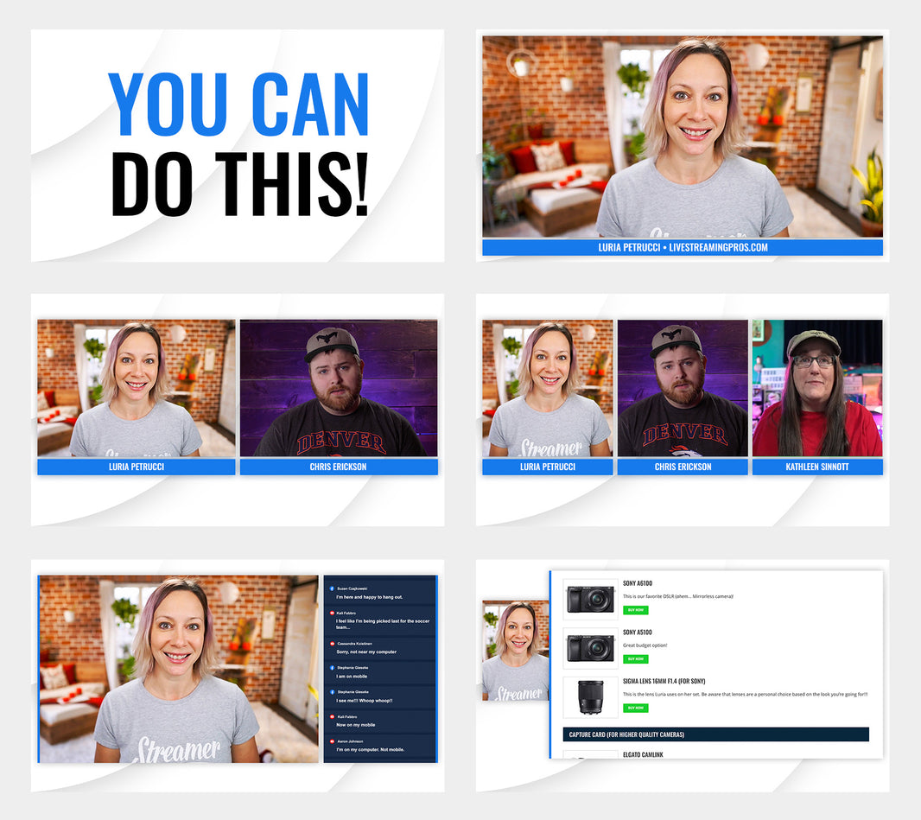Click YouTube icon beside Cassandra Koistinen's name
The width and height of the screenshot is (921, 820).
click(332, 643)
